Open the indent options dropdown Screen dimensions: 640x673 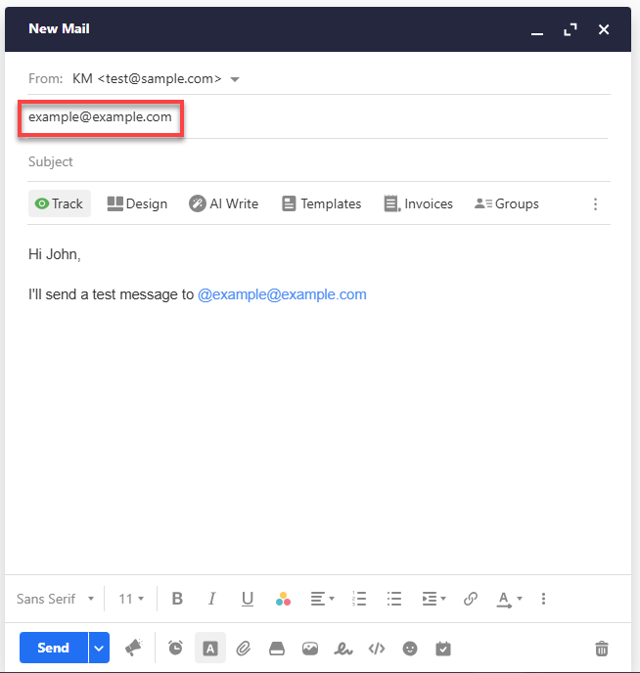click(x=434, y=599)
